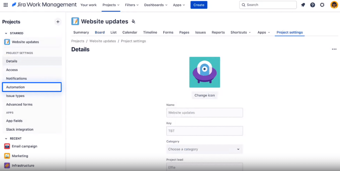
Task: Switch to the Forms tab
Action: point(168,32)
